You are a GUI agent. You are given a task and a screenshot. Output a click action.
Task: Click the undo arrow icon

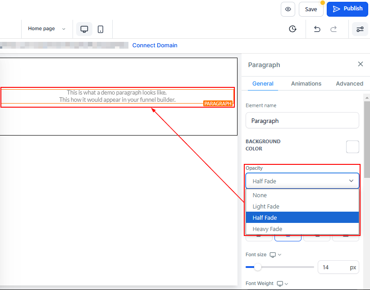click(317, 29)
